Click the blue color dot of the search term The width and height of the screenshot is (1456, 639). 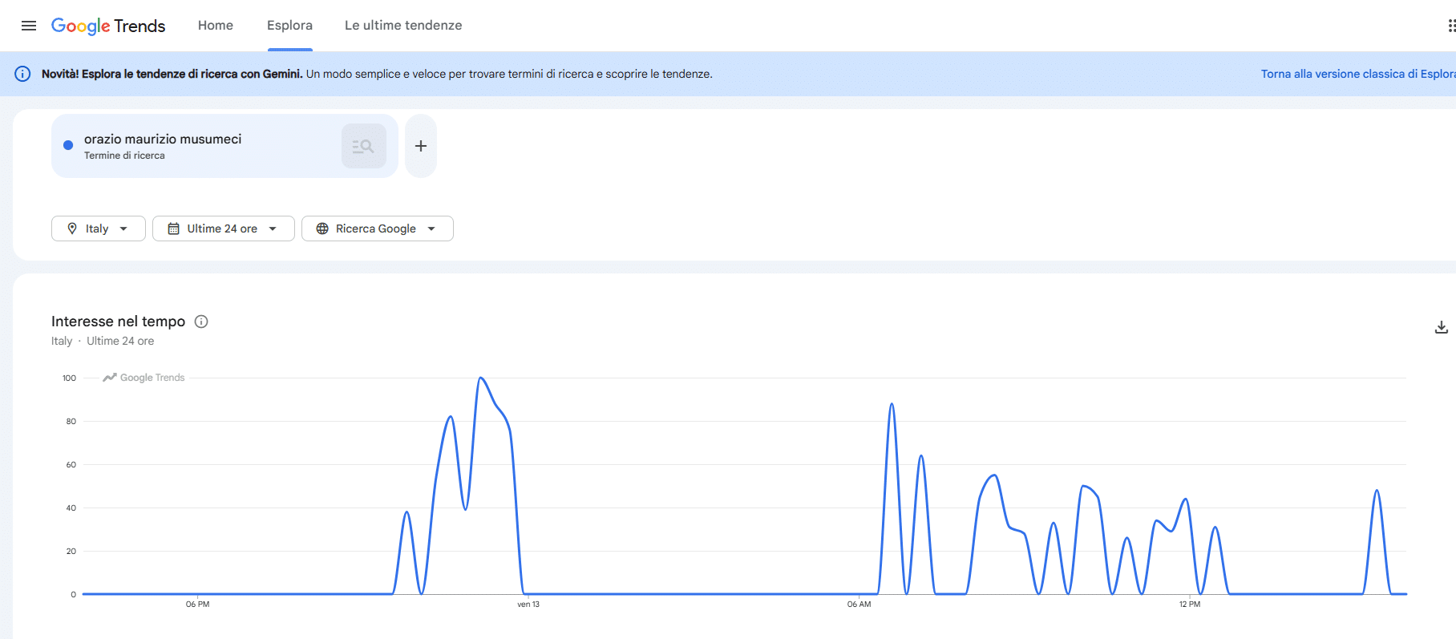pos(68,145)
